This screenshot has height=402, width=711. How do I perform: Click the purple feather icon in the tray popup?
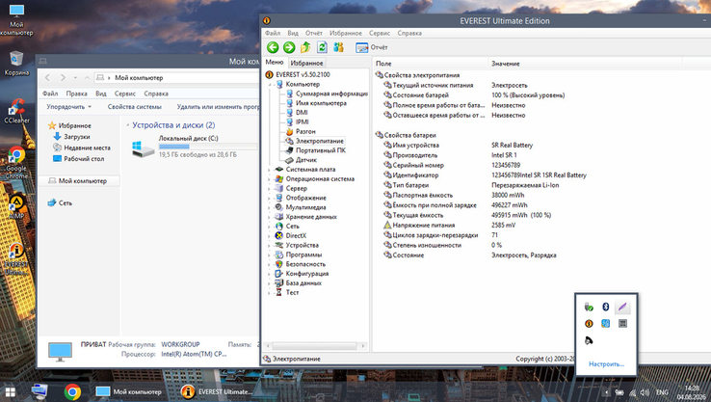click(x=622, y=308)
